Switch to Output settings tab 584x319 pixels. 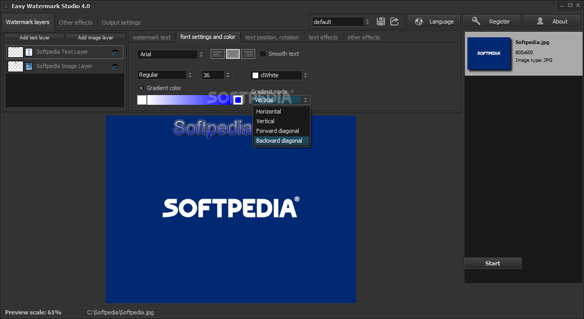(121, 22)
